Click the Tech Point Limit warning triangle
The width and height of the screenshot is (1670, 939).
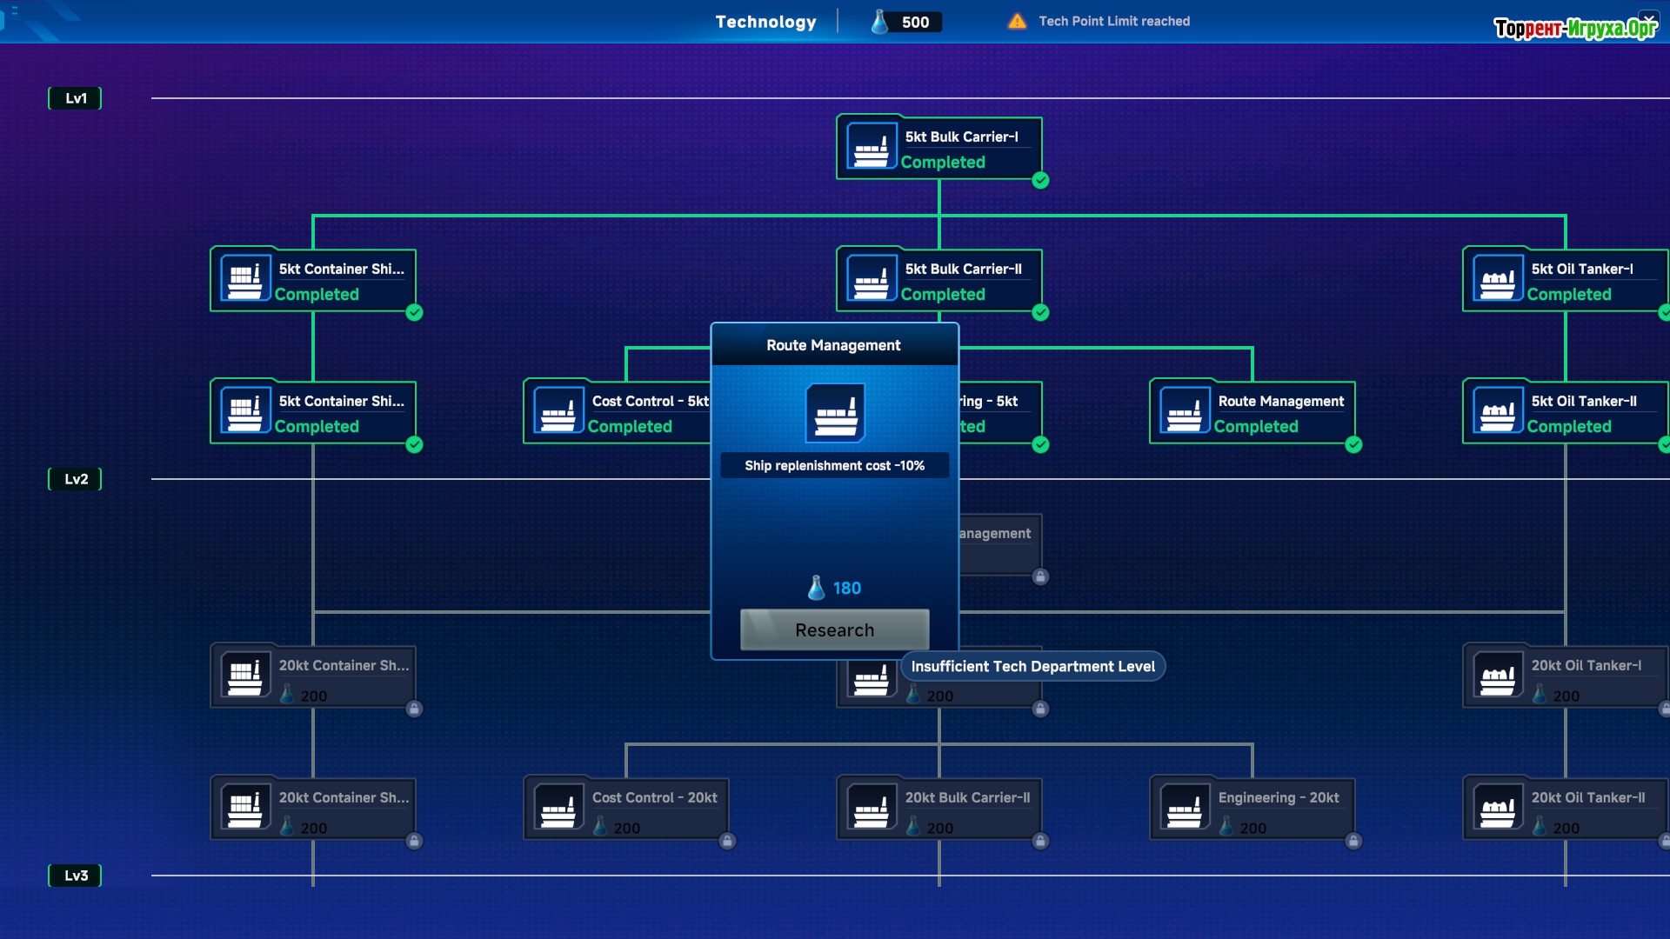point(1017,22)
